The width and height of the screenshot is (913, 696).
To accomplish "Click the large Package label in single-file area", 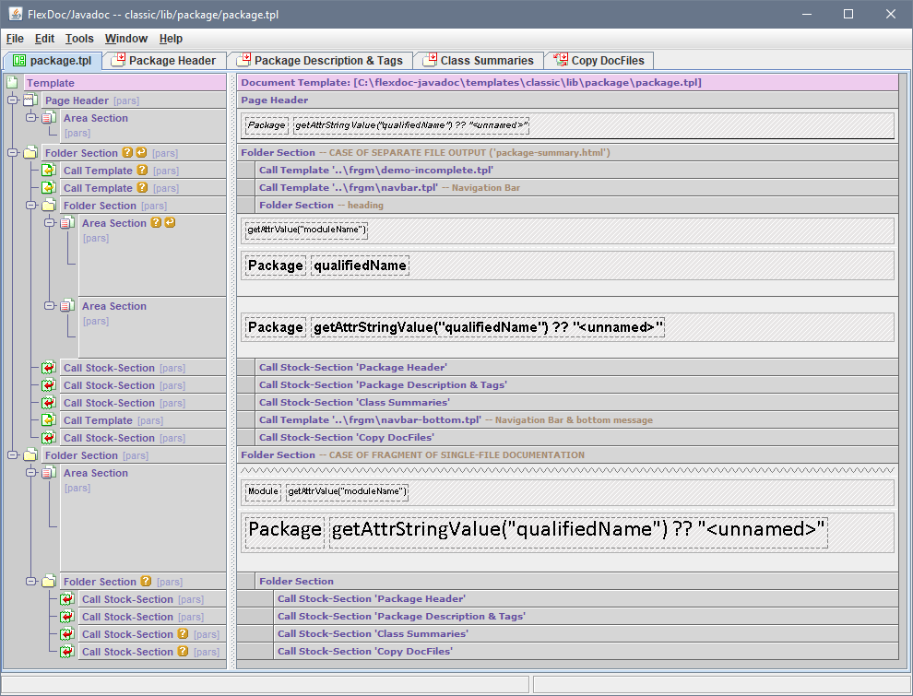I will point(285,530).
